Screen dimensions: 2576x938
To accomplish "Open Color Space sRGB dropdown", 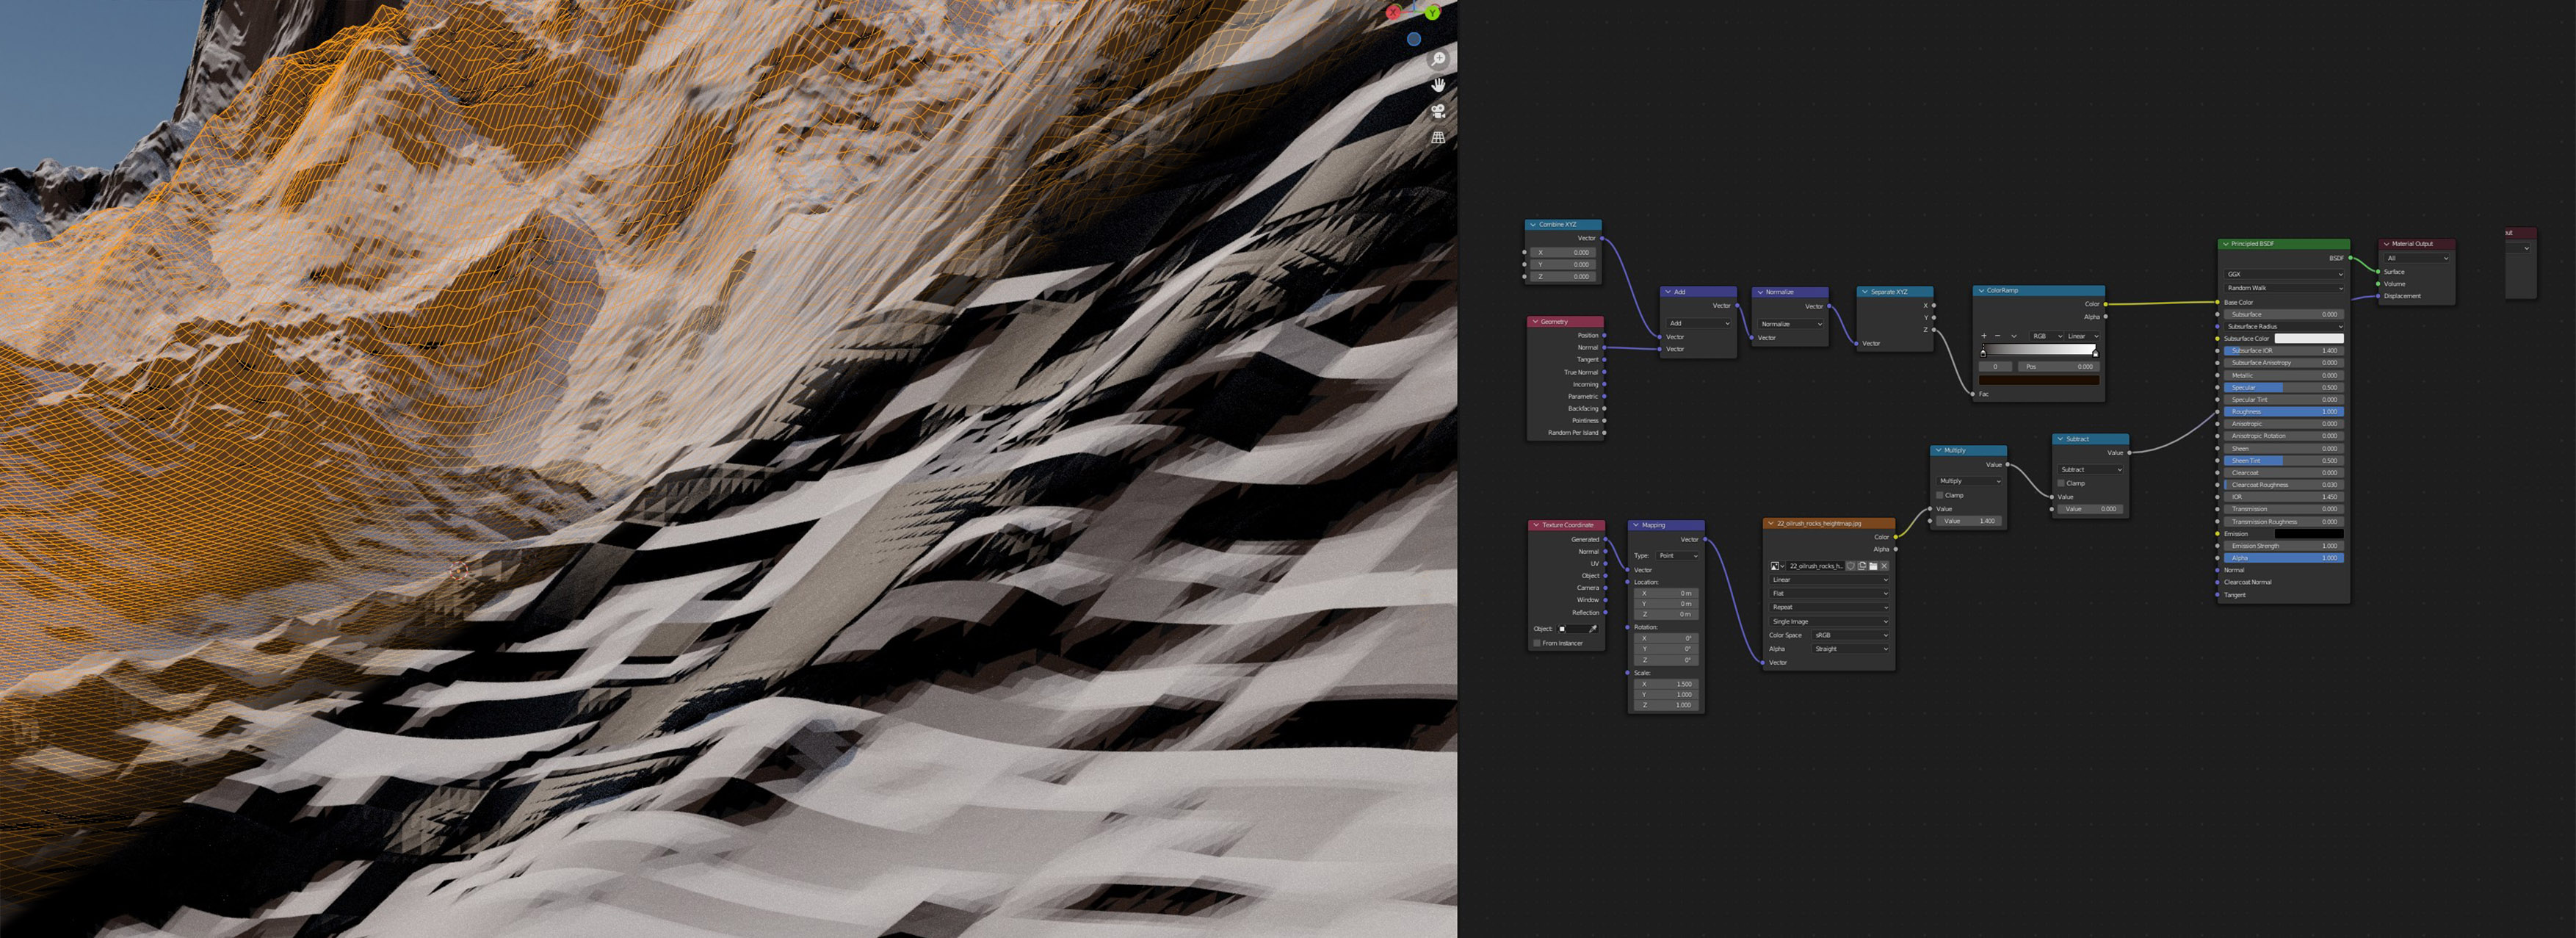I will coord(1850,635).
